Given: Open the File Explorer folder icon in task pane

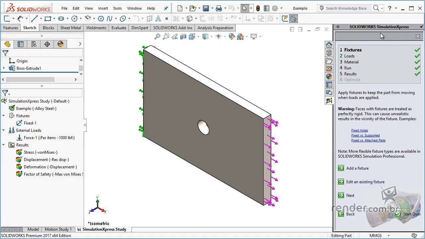Looking at the screenshot, I should (x=329, y=61).
